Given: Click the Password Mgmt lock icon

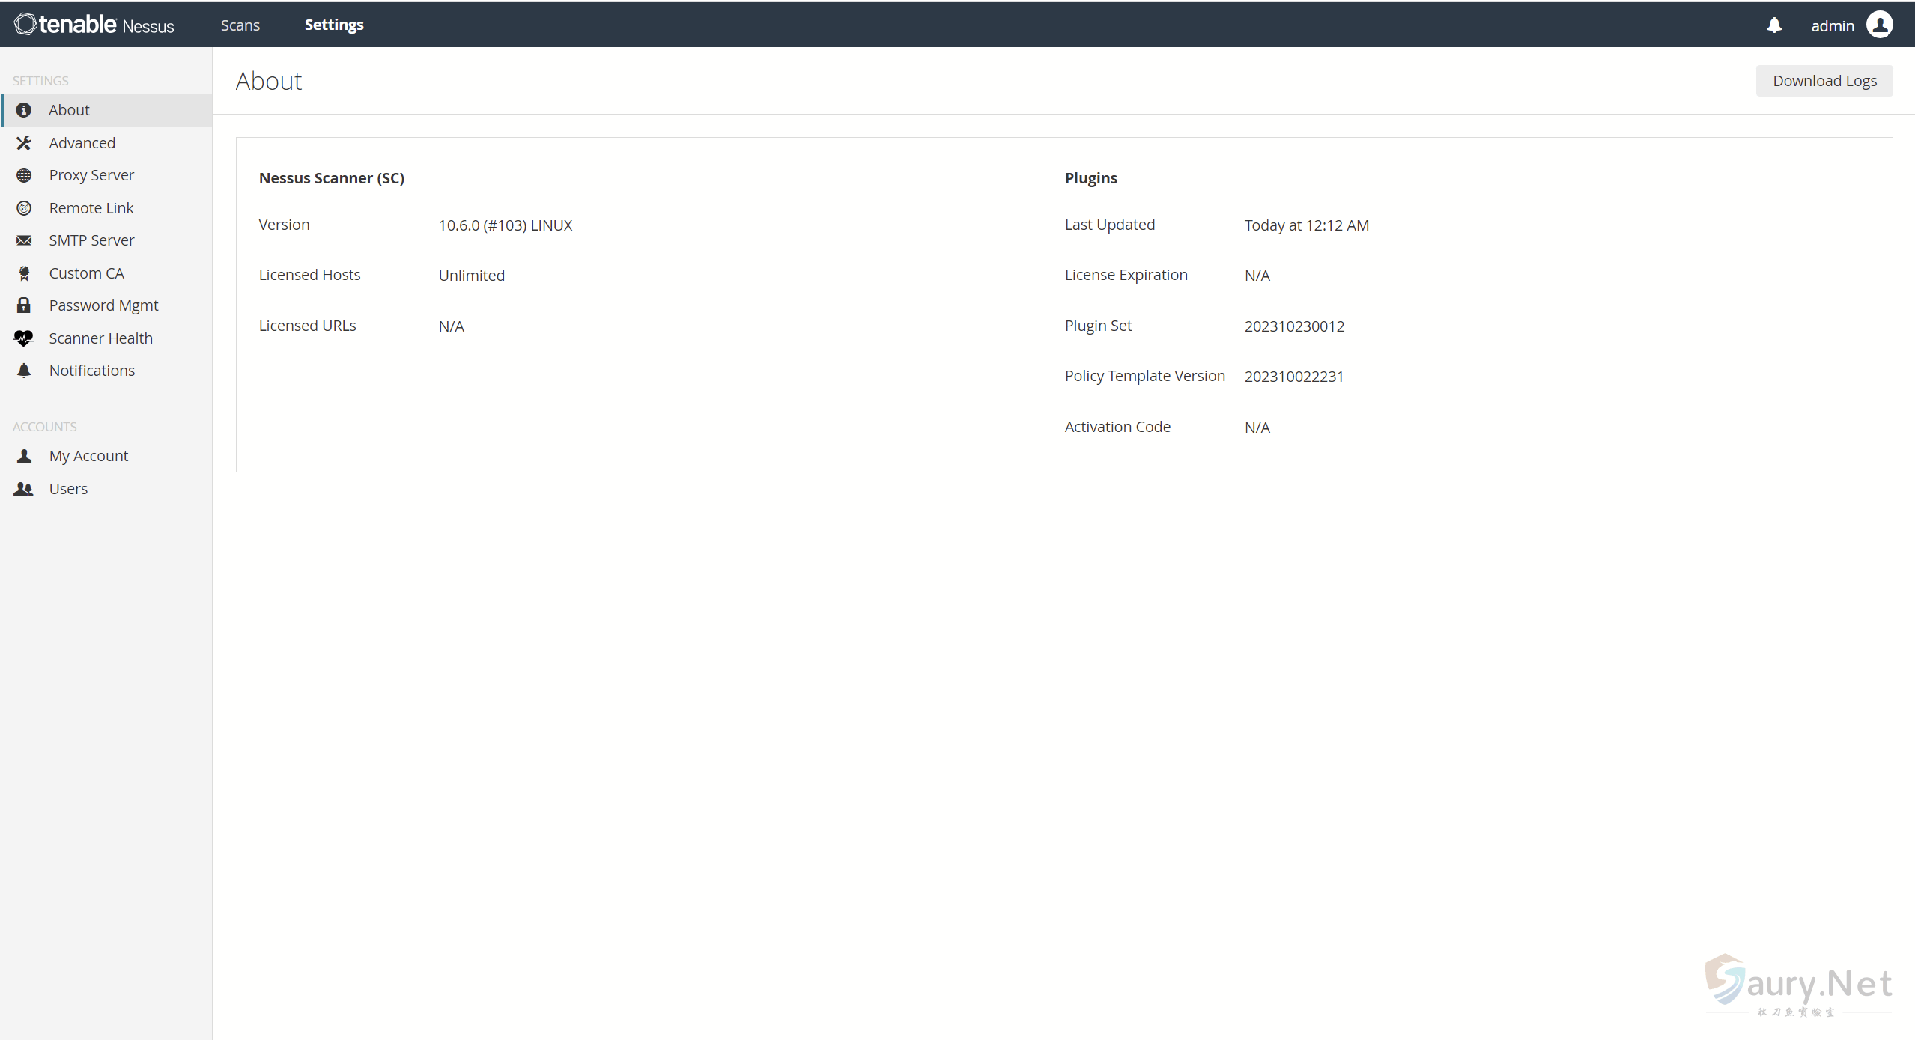Looking at the screenshot, I should (x=24, y=305).
